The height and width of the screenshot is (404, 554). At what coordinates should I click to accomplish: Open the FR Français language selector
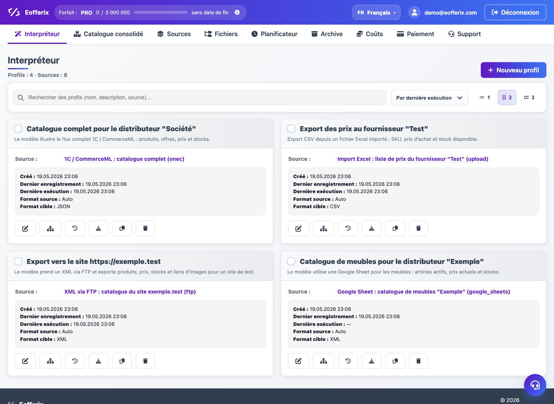pos(376,12)
